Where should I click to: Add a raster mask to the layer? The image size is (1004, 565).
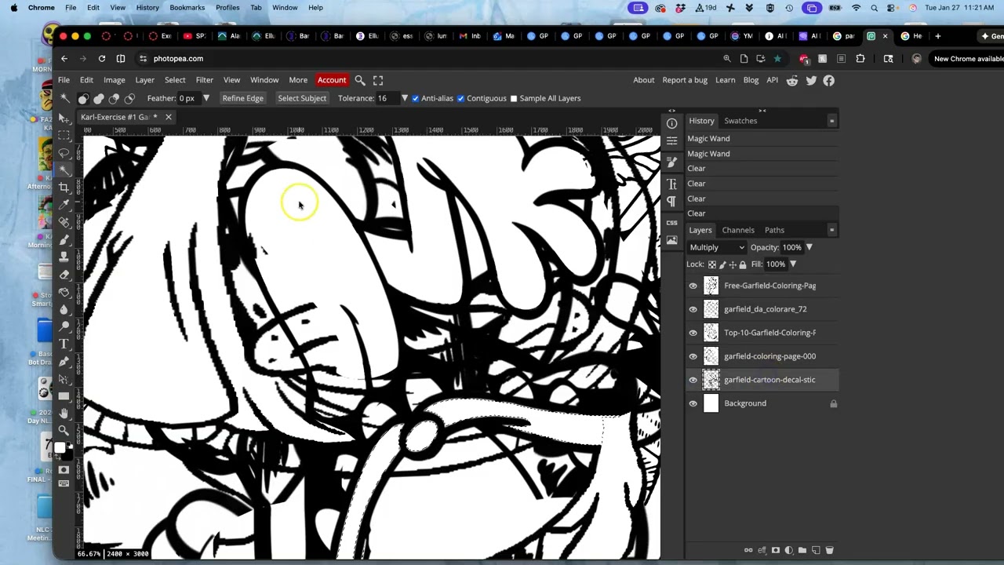(x=776, y=550)
